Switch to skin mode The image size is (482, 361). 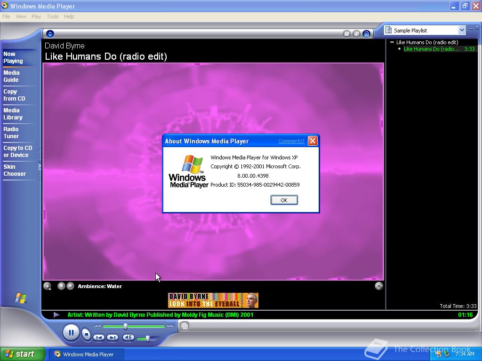pyautogui.click(x=185, y=326)
